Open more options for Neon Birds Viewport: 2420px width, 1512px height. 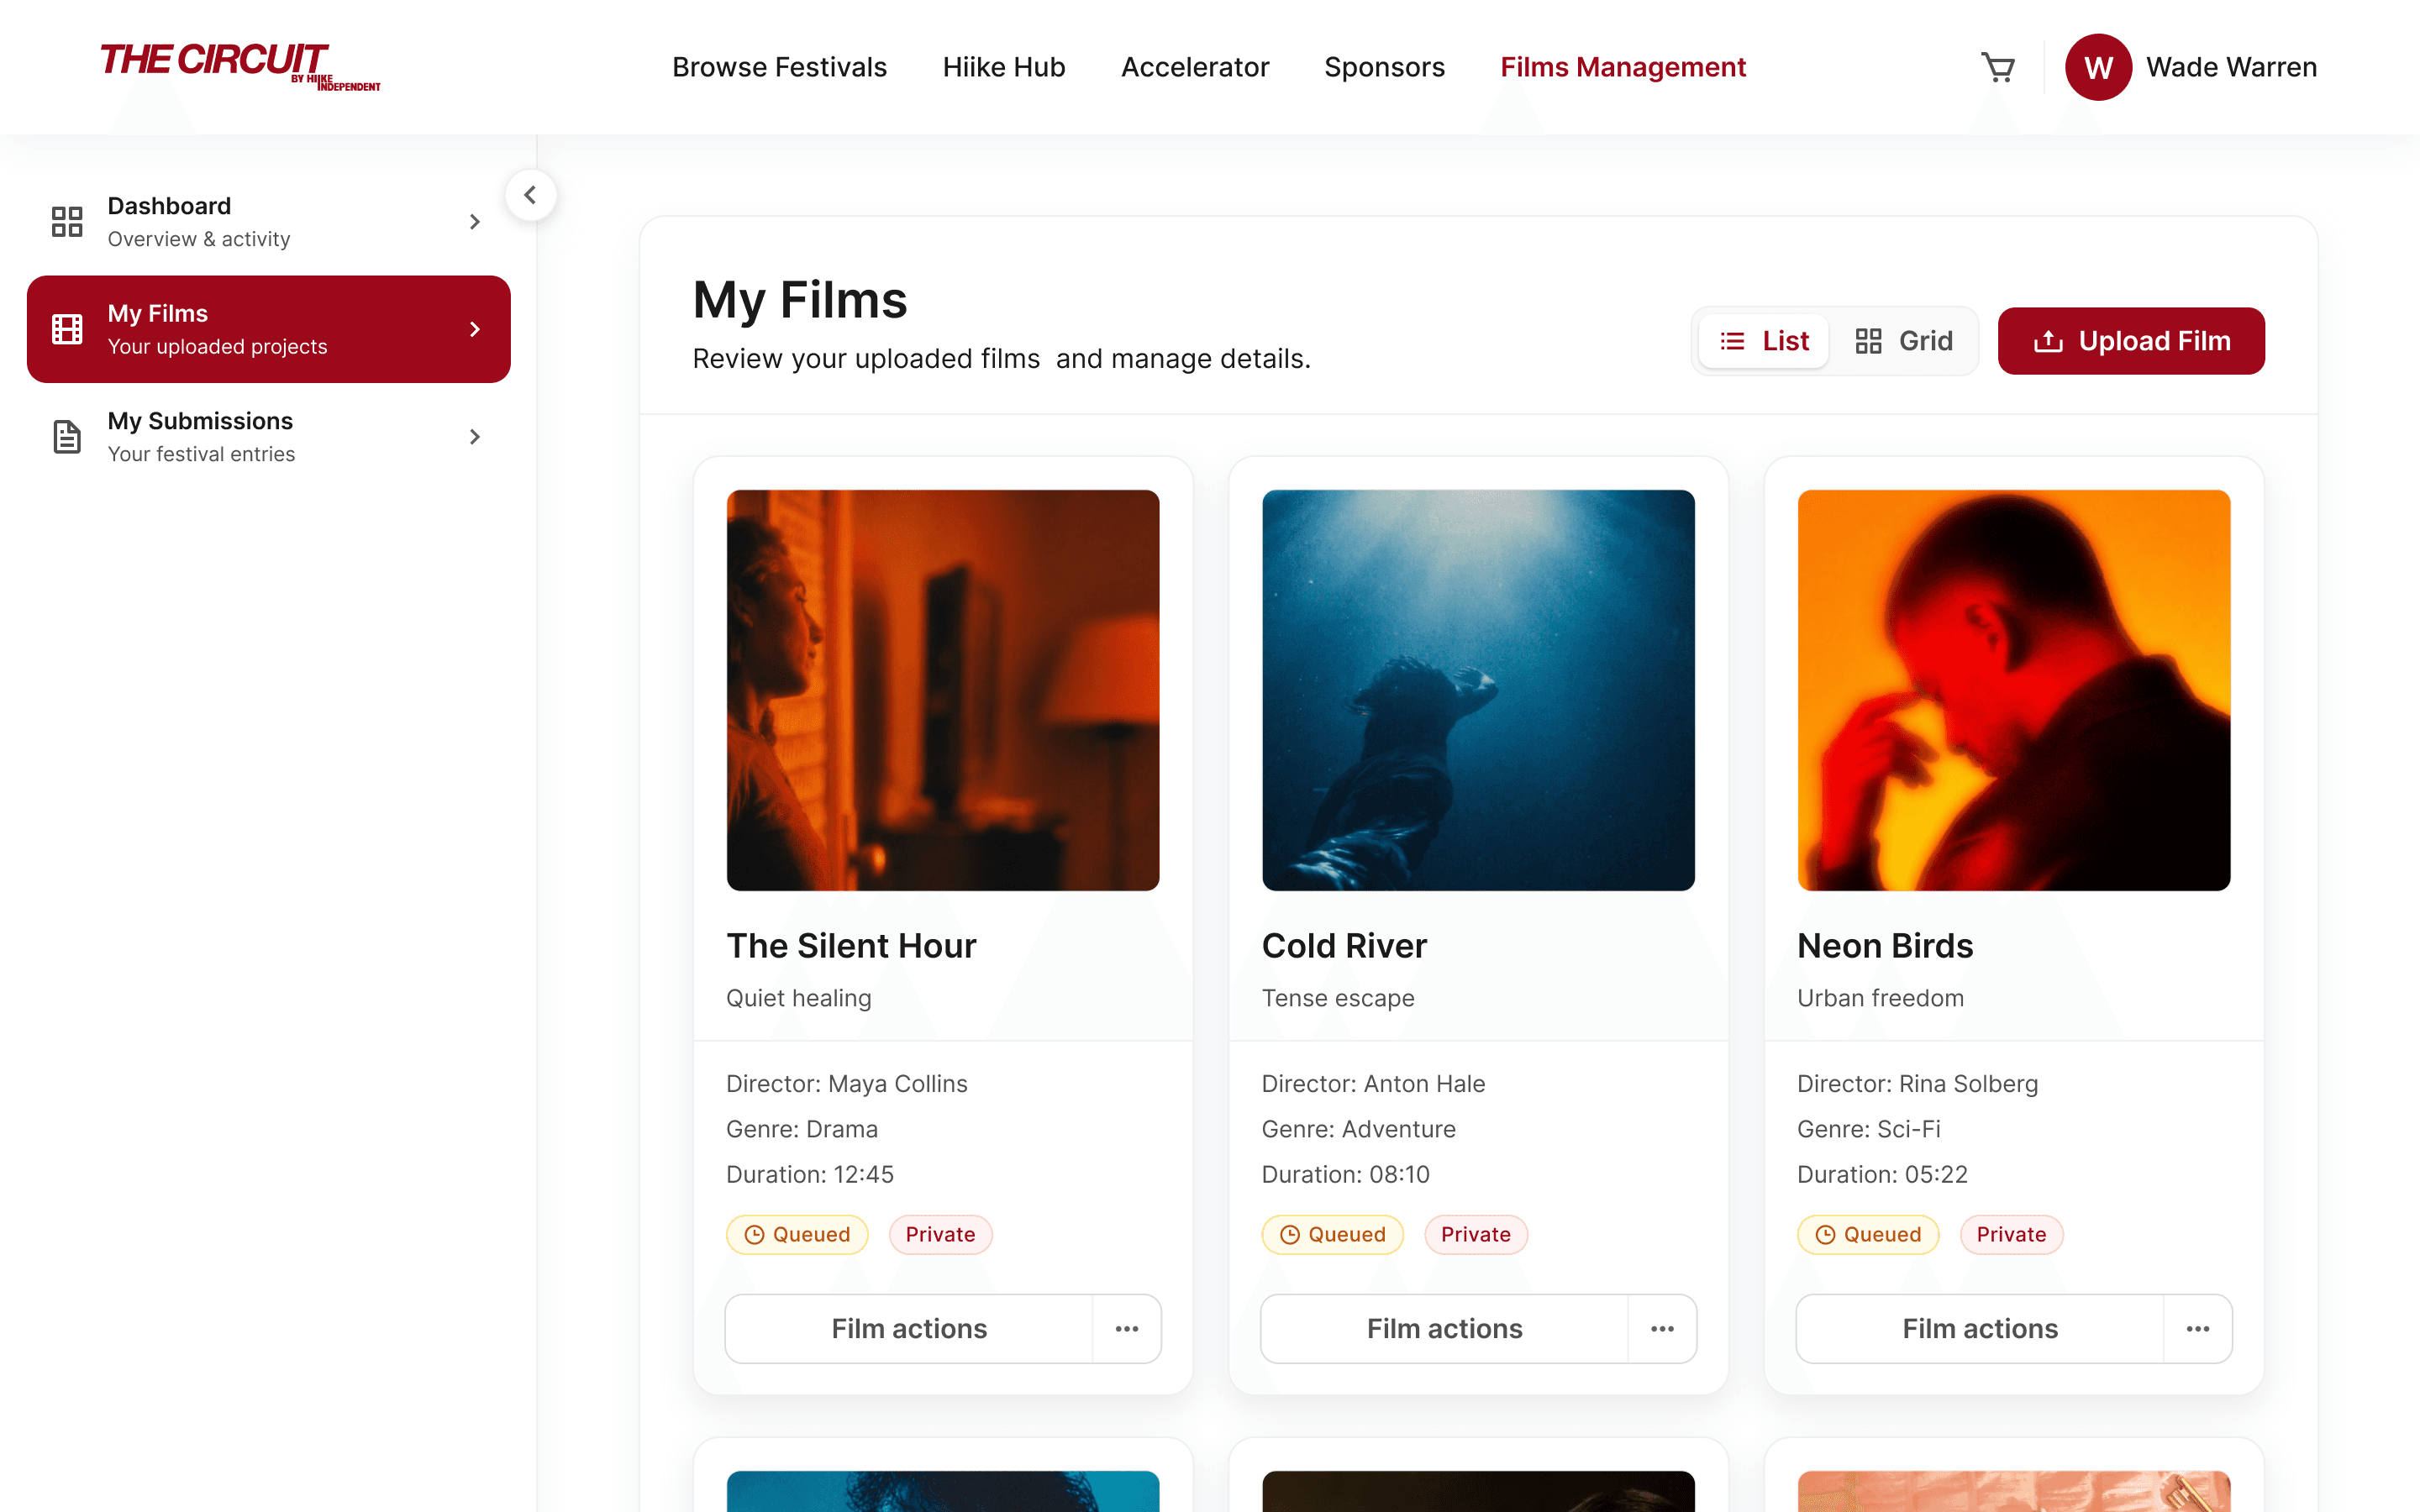pos(2198,1328)
